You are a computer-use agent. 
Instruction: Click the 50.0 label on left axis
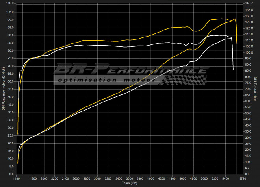(11, 97)
